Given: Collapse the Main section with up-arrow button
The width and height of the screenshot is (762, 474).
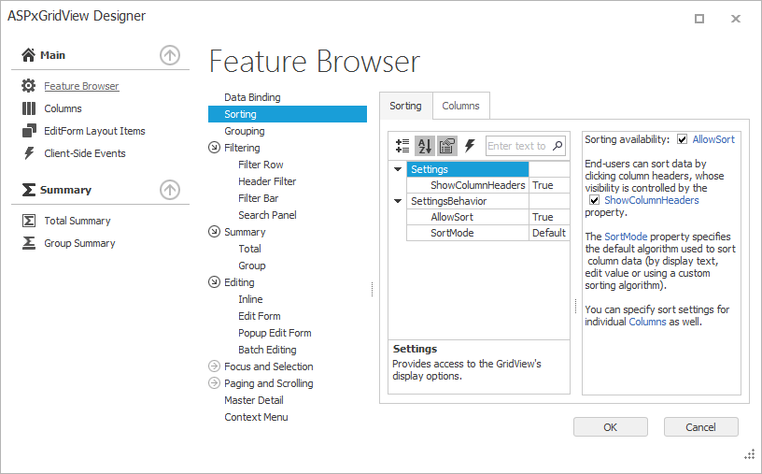Looking at the screenshot, I should [x=170, y=55].
